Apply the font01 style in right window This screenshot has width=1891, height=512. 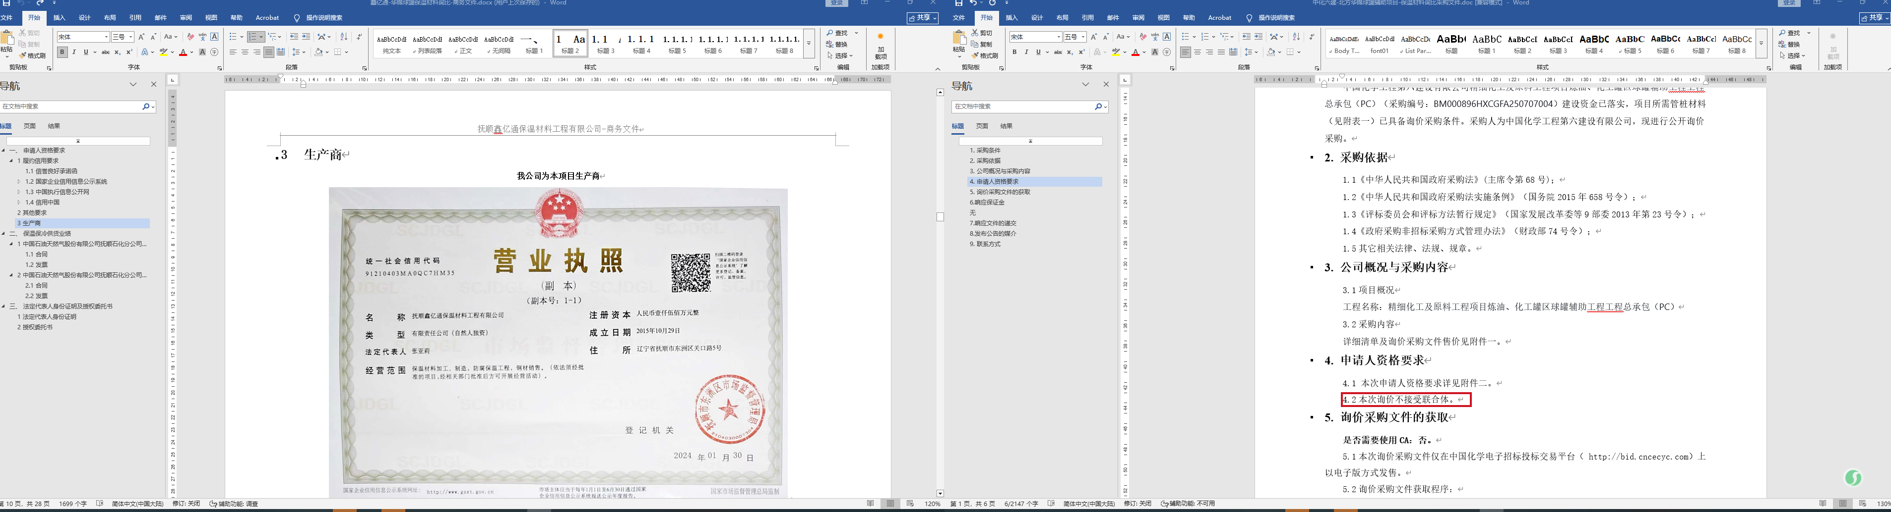pos(1380,44)
